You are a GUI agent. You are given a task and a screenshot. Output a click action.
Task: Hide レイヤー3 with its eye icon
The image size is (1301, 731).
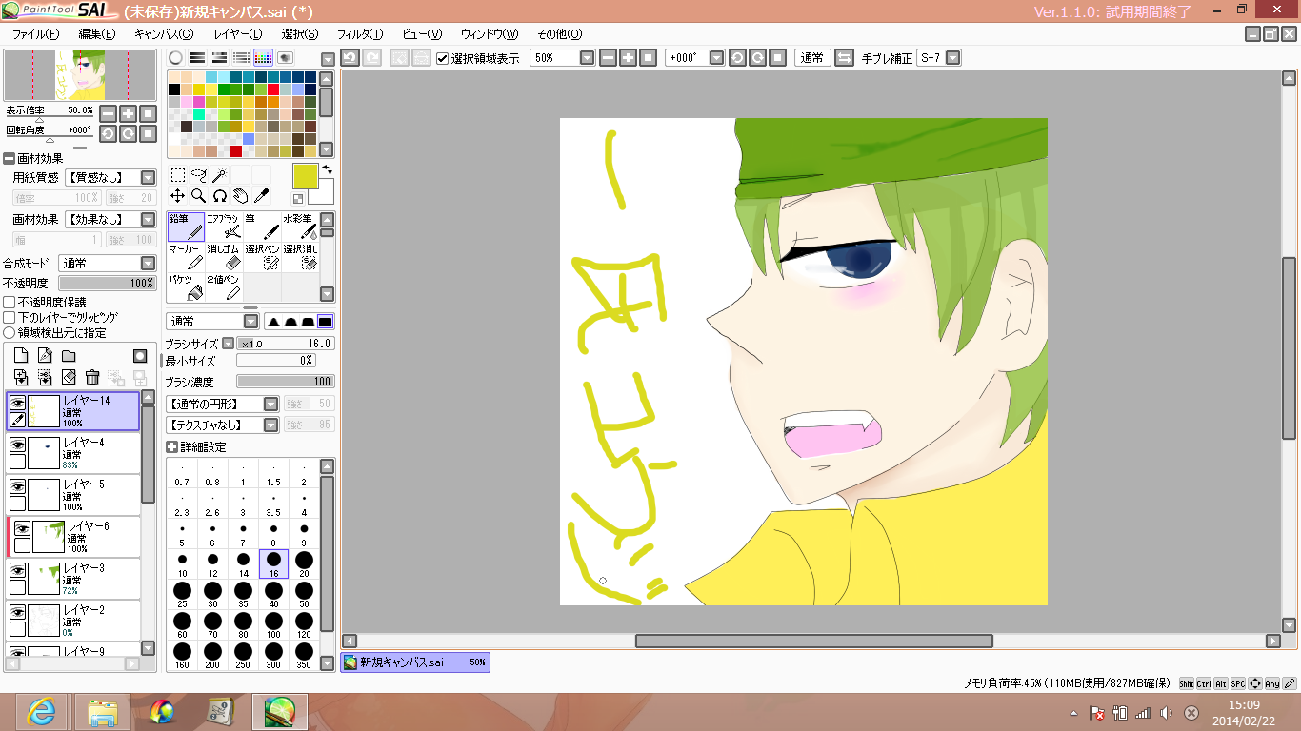point(17,570)
